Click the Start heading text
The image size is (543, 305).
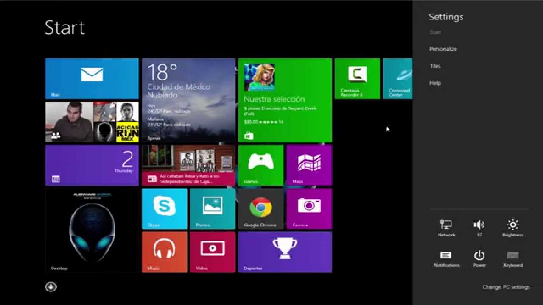(x=64, y=28)
